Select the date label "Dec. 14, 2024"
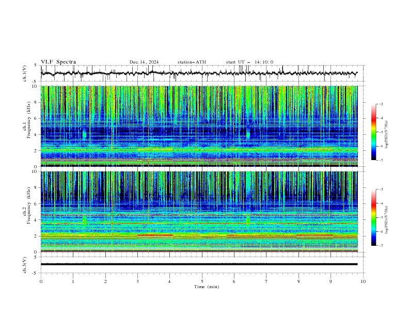 [144, 62]
